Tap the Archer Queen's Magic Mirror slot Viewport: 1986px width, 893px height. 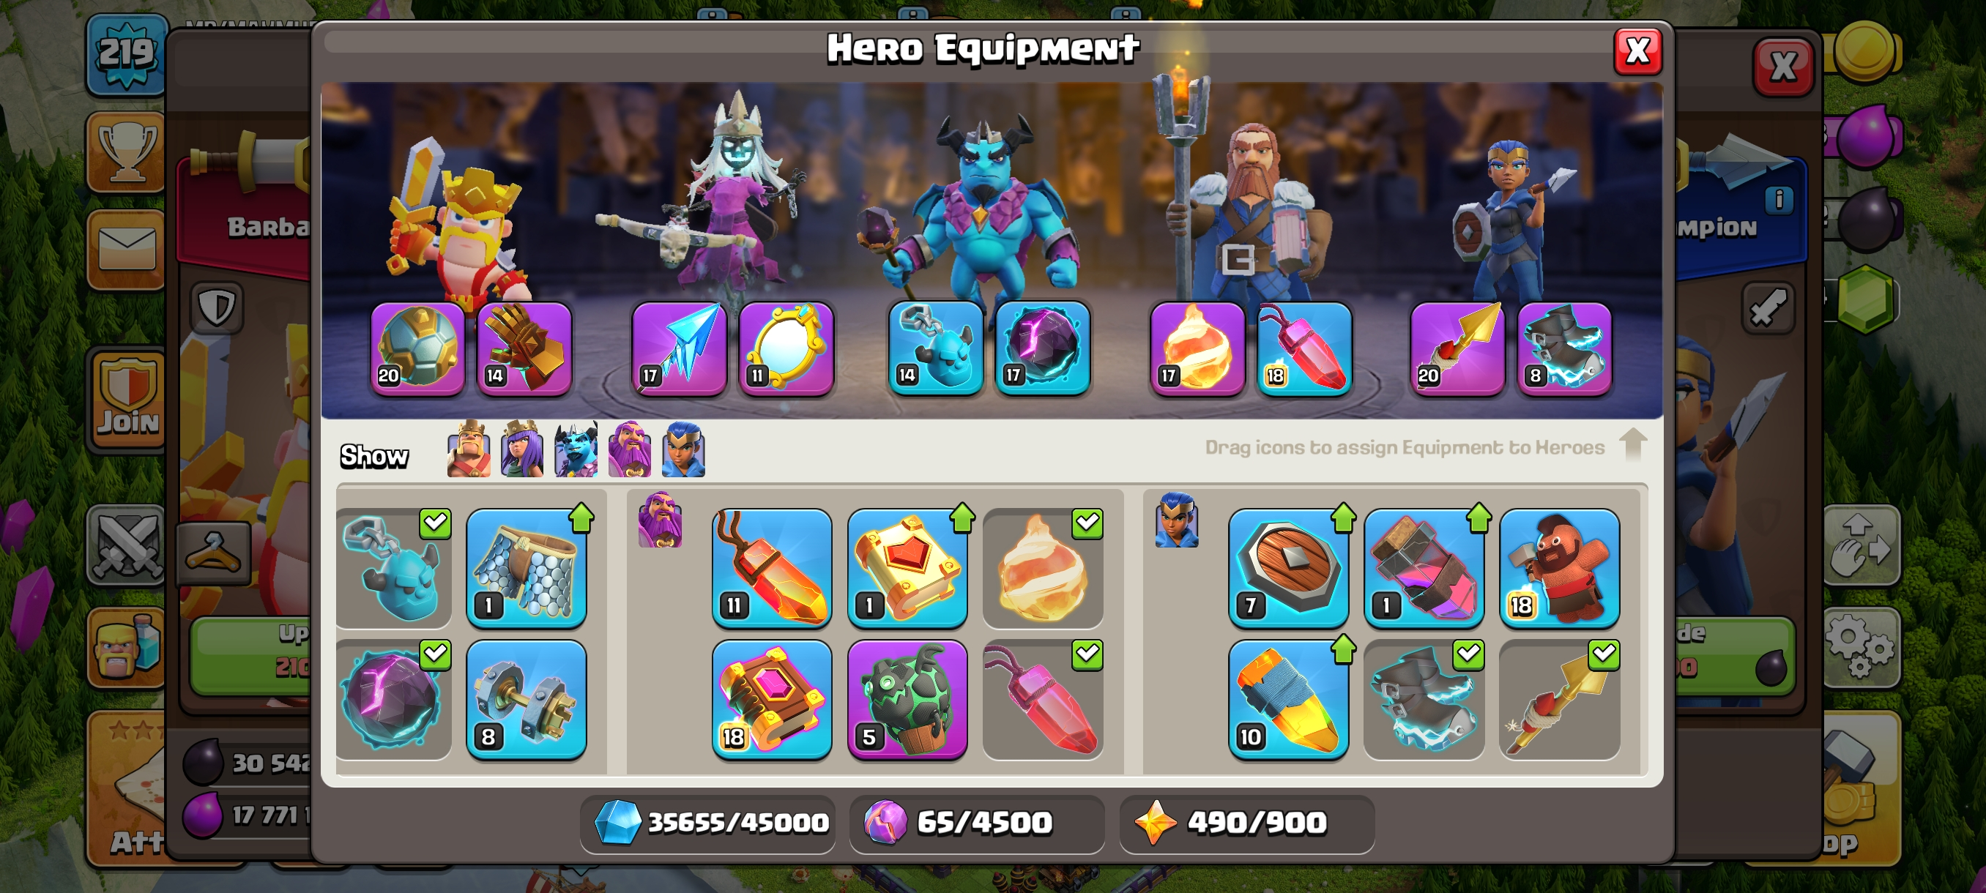click(x=786, y=349)
